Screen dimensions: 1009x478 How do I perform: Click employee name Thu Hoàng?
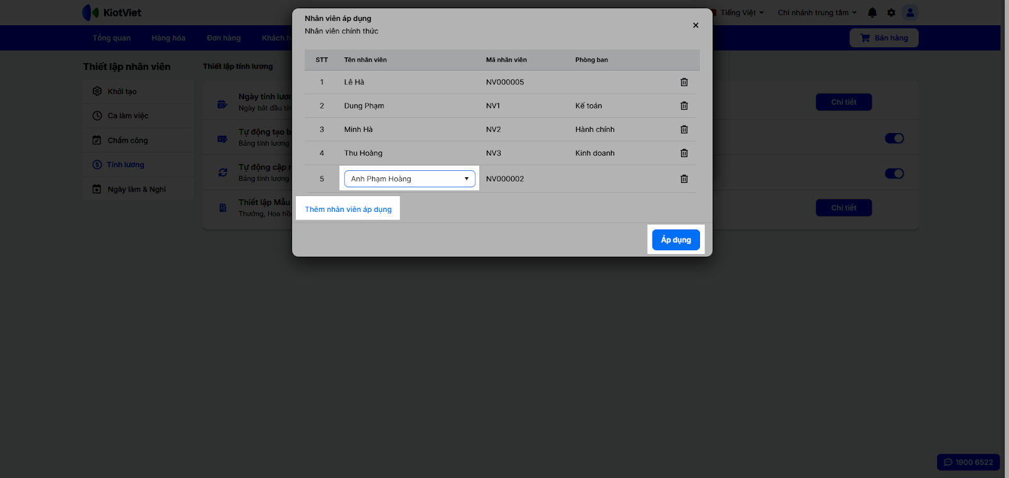[363, 153]
